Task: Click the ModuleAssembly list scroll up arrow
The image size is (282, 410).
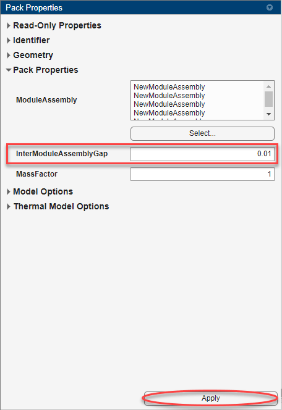Action: pos(268,86)
